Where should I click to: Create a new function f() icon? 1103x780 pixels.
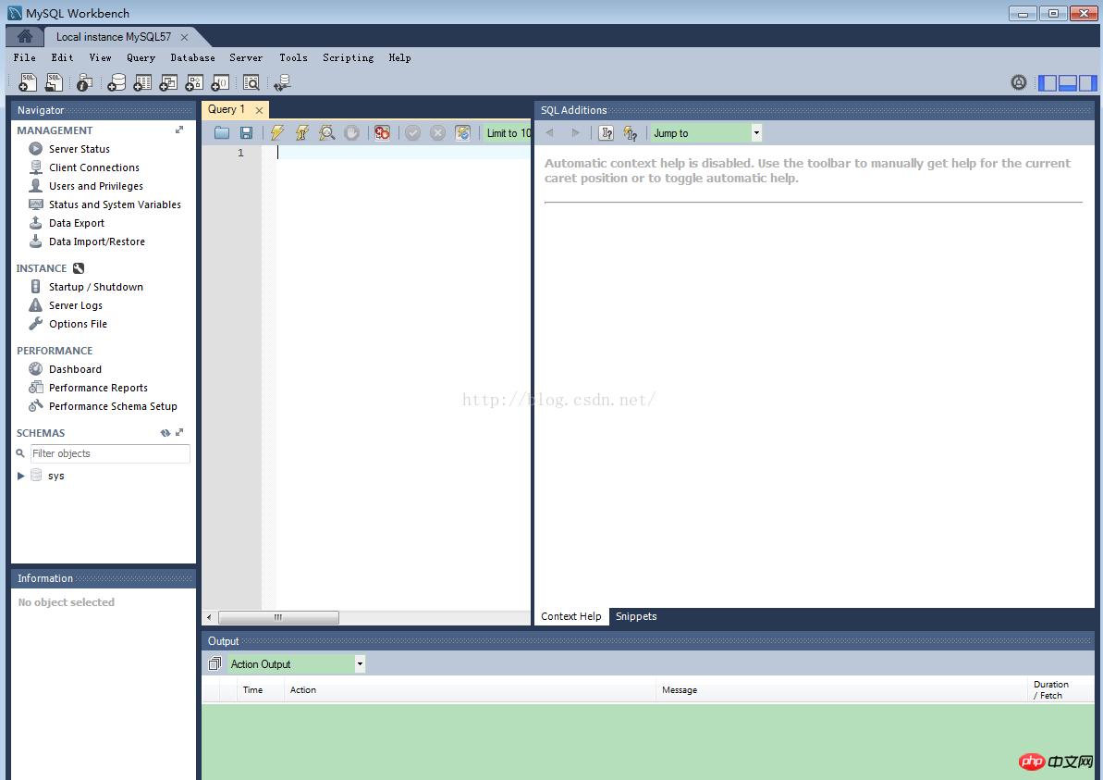[220, 82]
